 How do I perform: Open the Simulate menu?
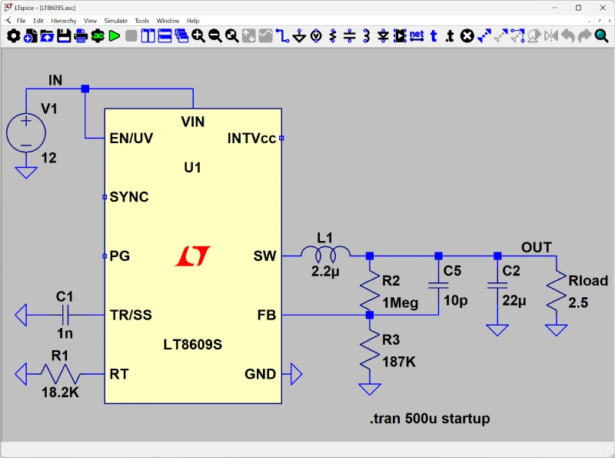point(115,21)
